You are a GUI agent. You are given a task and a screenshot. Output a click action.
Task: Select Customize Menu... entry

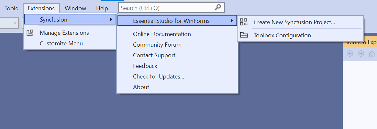[x=63, y=43]
